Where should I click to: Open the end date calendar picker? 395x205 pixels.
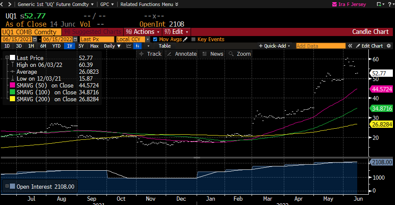(x=75, y=39)
